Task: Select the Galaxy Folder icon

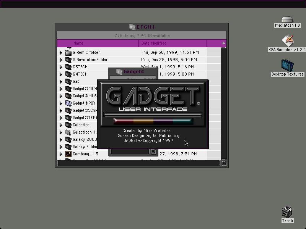Action: 68,147
